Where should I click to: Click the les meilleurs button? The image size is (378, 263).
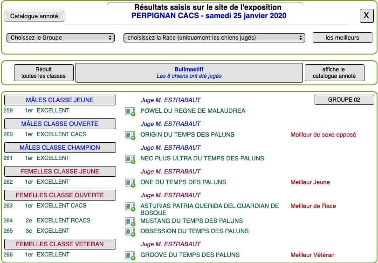pos(342,38)
